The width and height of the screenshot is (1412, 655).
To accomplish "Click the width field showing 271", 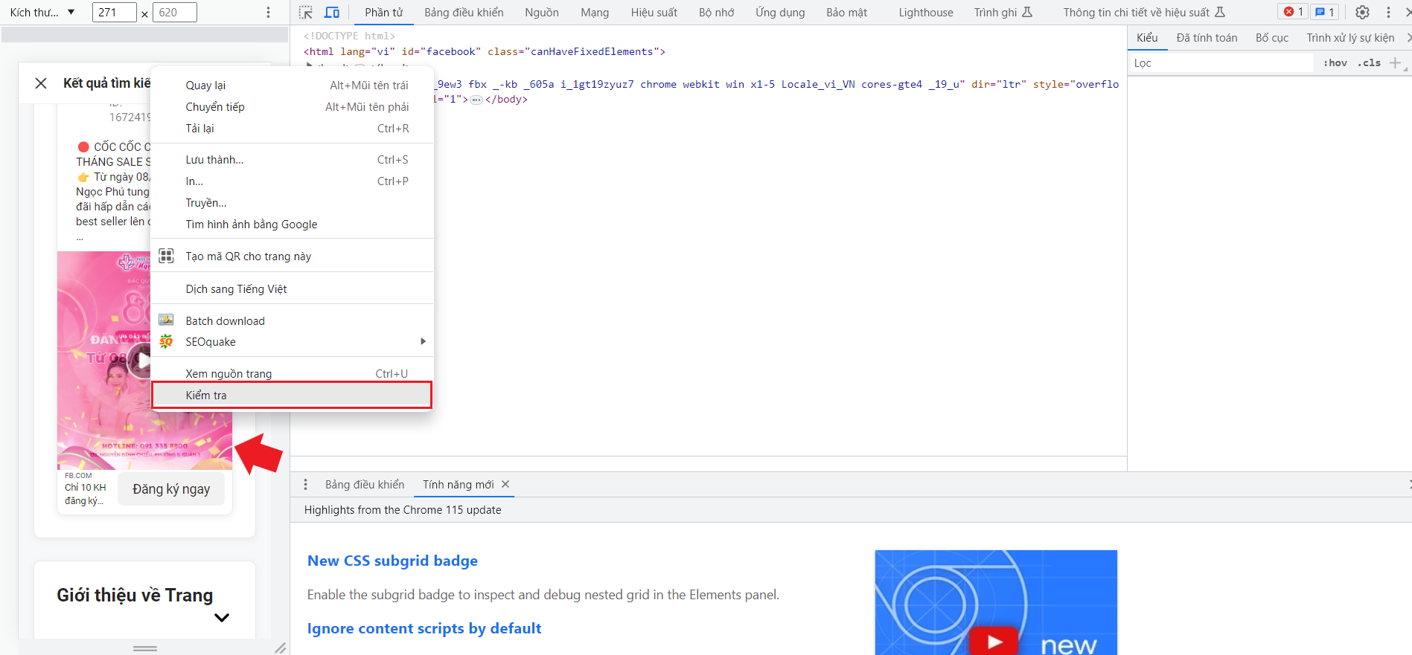I will pyautogui.click(x=115, y=13).
